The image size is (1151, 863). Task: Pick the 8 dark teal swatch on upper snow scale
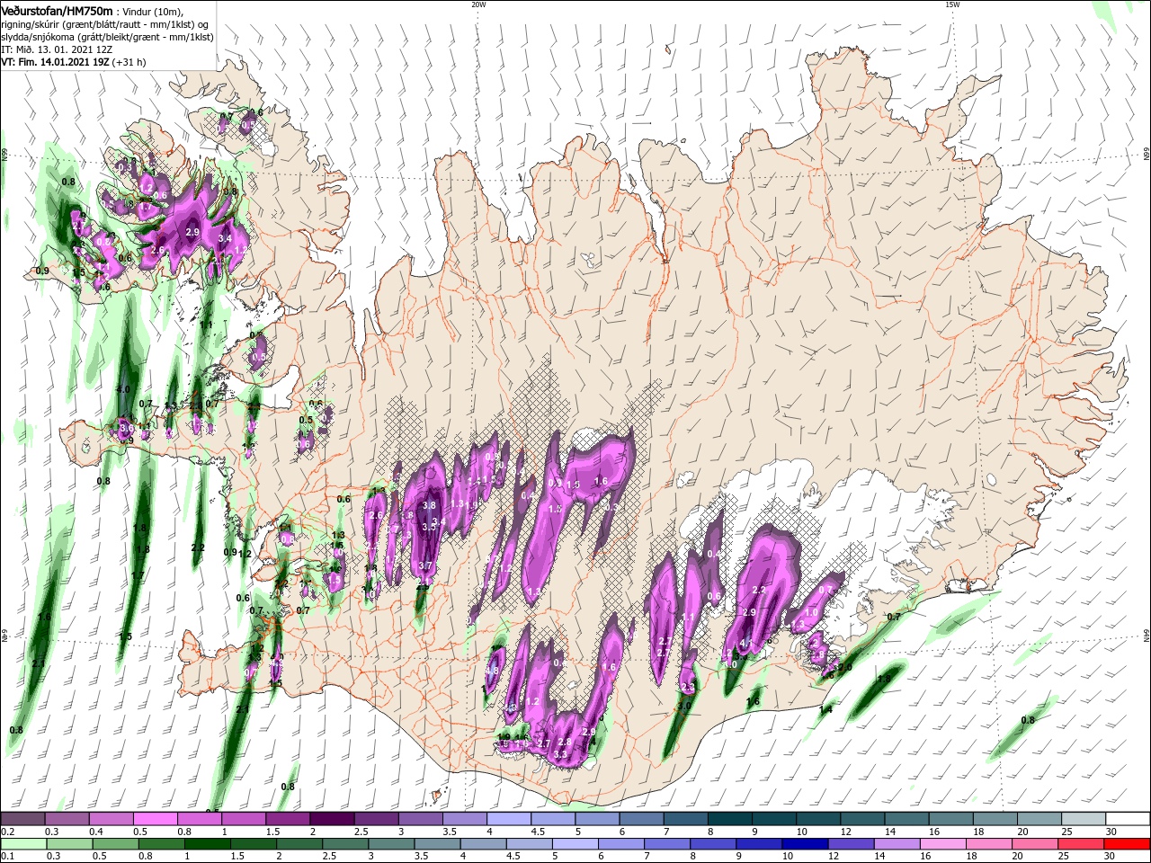[x=729, y=819]
